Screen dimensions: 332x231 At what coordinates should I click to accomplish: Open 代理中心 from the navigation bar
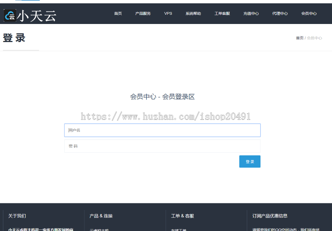point(280,14)
